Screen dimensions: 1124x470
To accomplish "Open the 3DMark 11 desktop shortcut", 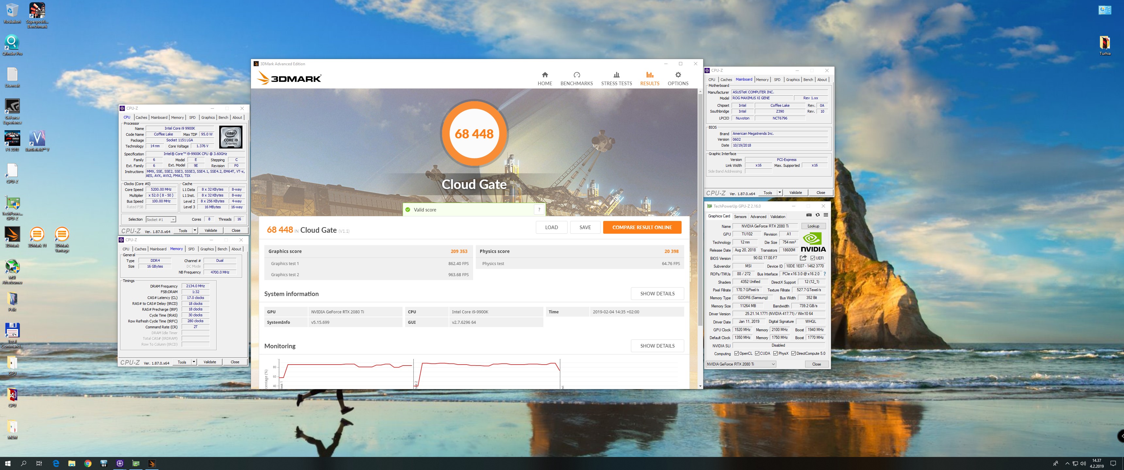I will [x=37, y=237].
